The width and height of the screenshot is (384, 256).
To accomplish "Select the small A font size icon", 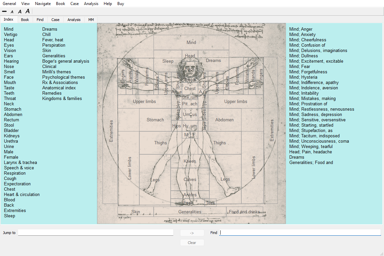I will 12,12.
